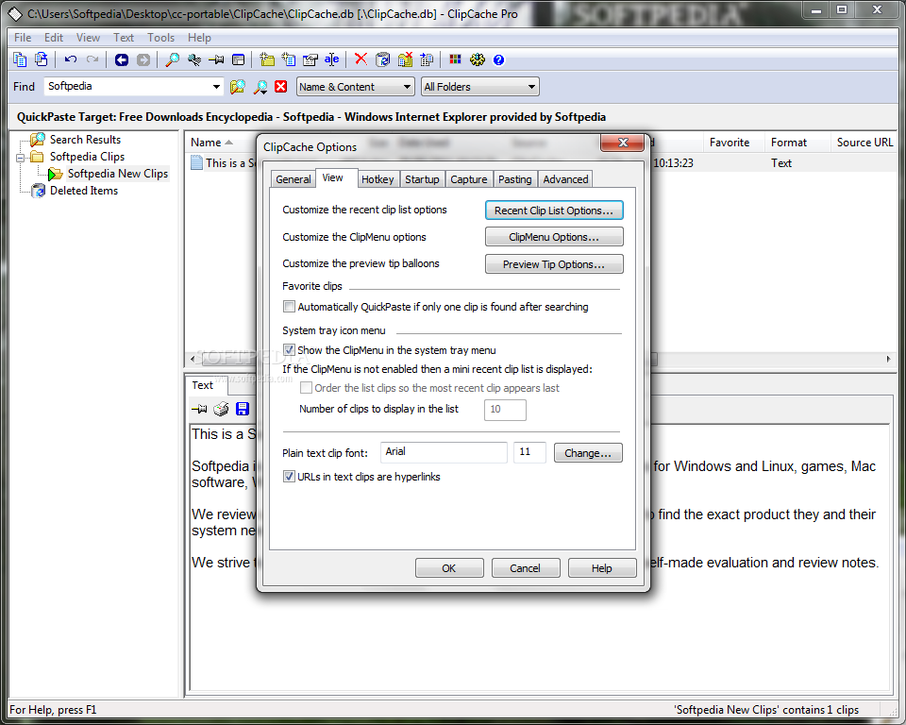Image resolution: width=906 pixels, height=725 pixels.
Task: Open the magnifier search icon in toolbar
Action: coord(172,59)
